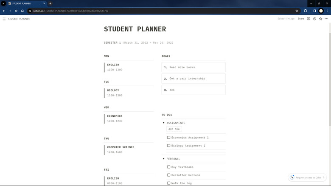Screen dimensions: 331x186
Task: Click the page vertical scrollbar
Action: click(330, 79)
